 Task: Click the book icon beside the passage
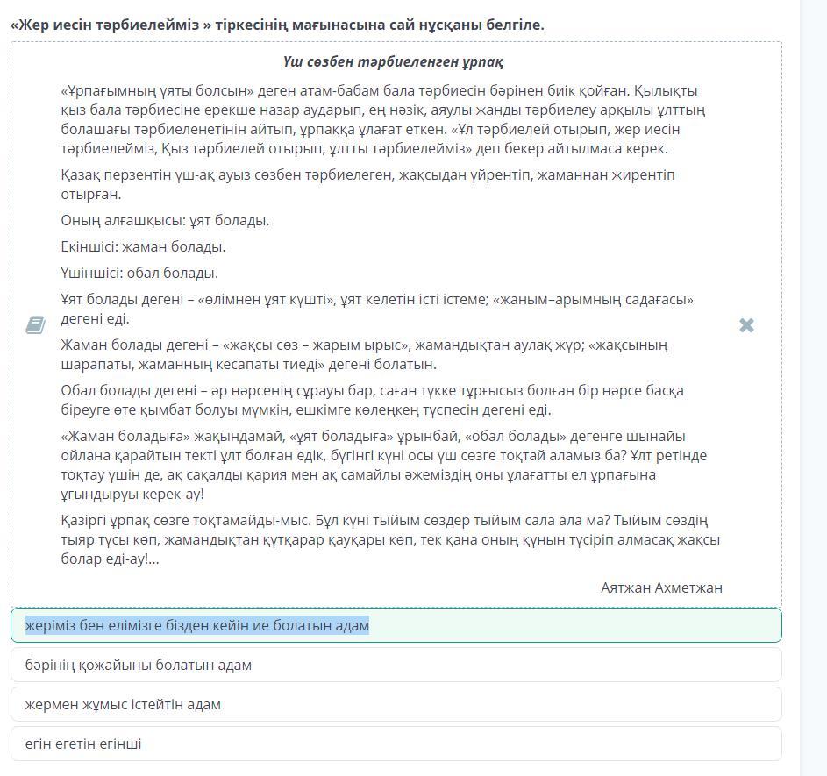click(35, 325)
